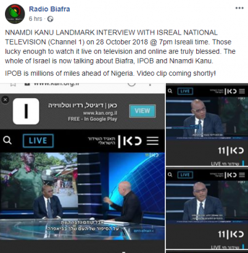Click the LIVE badge in the bottom-right thumbnail
Image resolution: width=248 pixels, height=253 pixels.
point(185,175)
